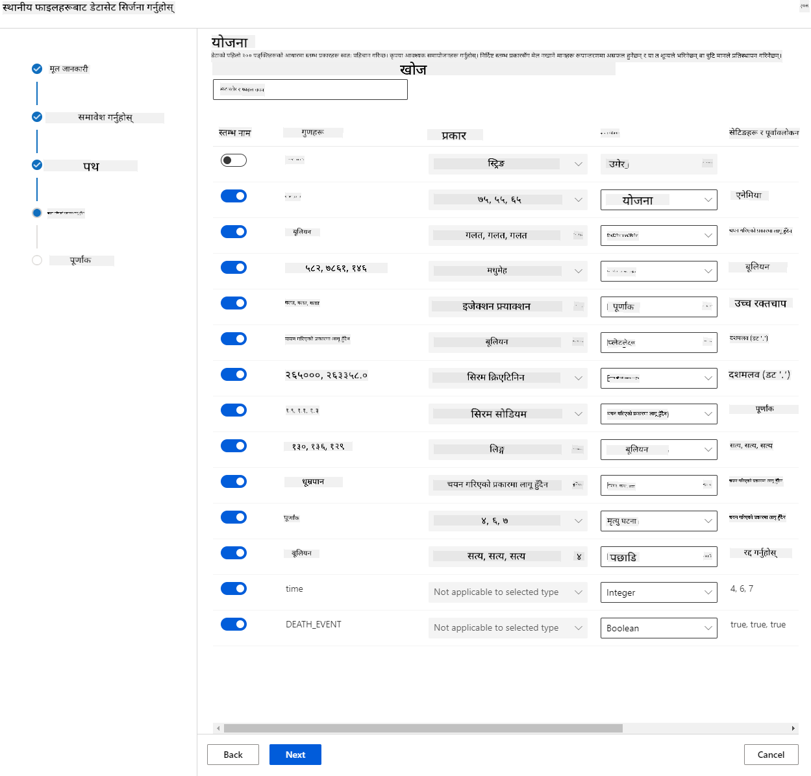Screen dimensions: 811x776
Task: Click the ५८२, ७८६१, १४६ values
Action: (336, 268)
